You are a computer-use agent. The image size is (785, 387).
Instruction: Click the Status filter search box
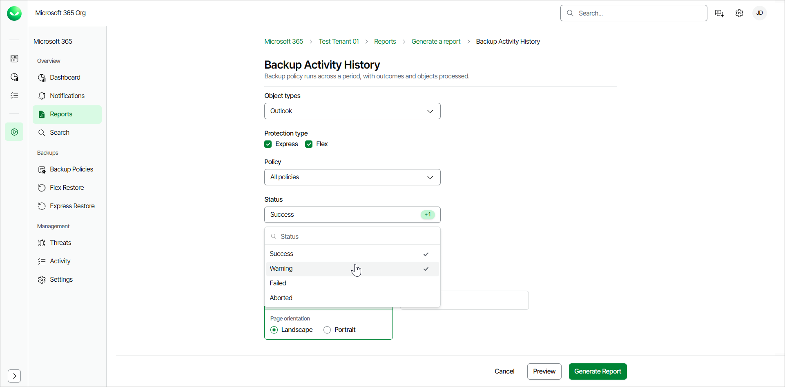tap(352, 237)
